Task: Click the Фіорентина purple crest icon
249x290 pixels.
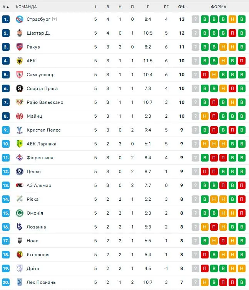Action: [20, 158]
